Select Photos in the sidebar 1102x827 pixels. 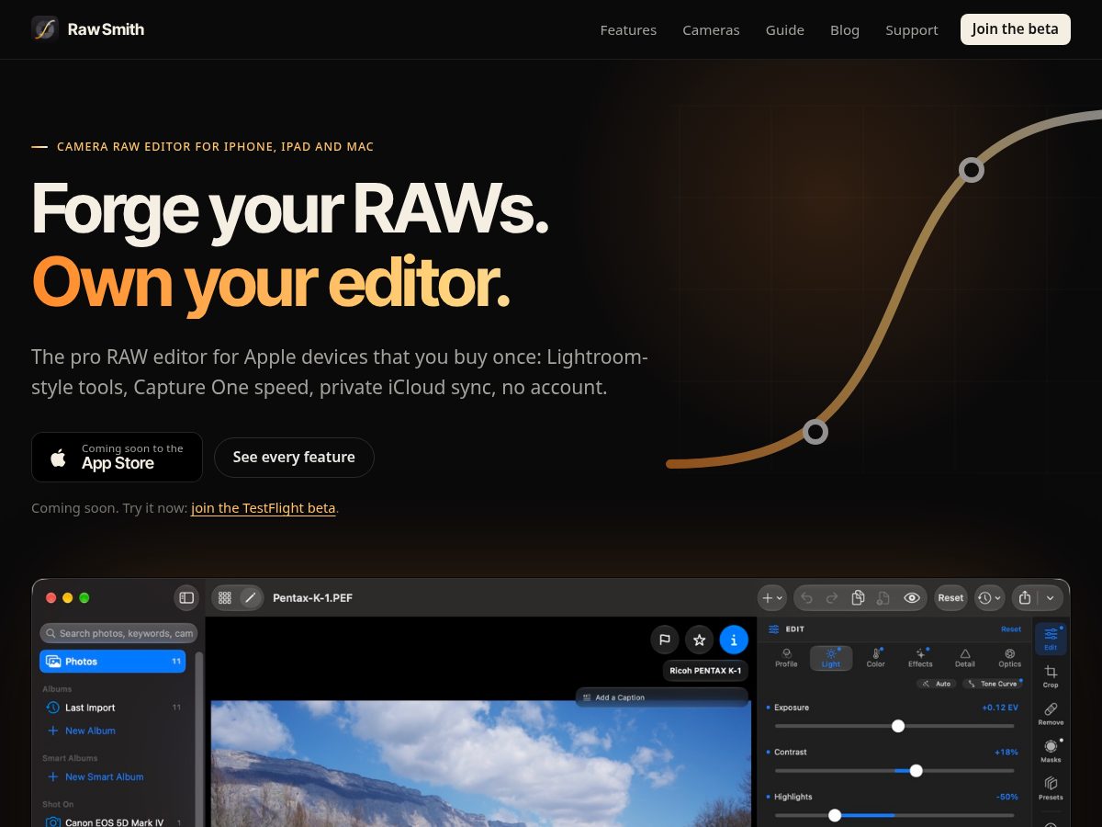pyautogui.click(x=112, y=662)
